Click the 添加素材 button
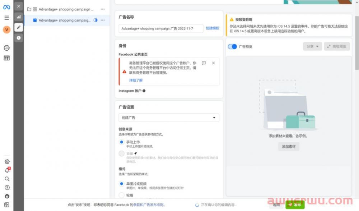Viewport: 359px width, 211px height. click(289, 146)
